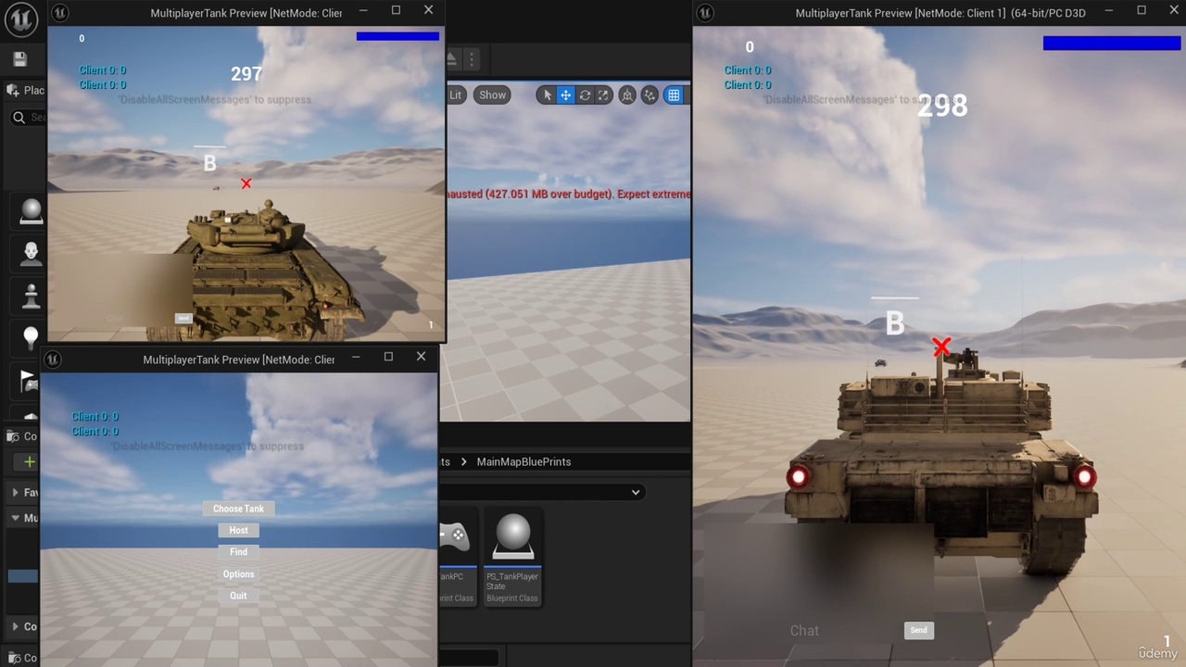This screenshot has height=667, width=1186.
Task: Click the breadcrumb chevron before MainMapBluePrints
Action: (464, 461)
